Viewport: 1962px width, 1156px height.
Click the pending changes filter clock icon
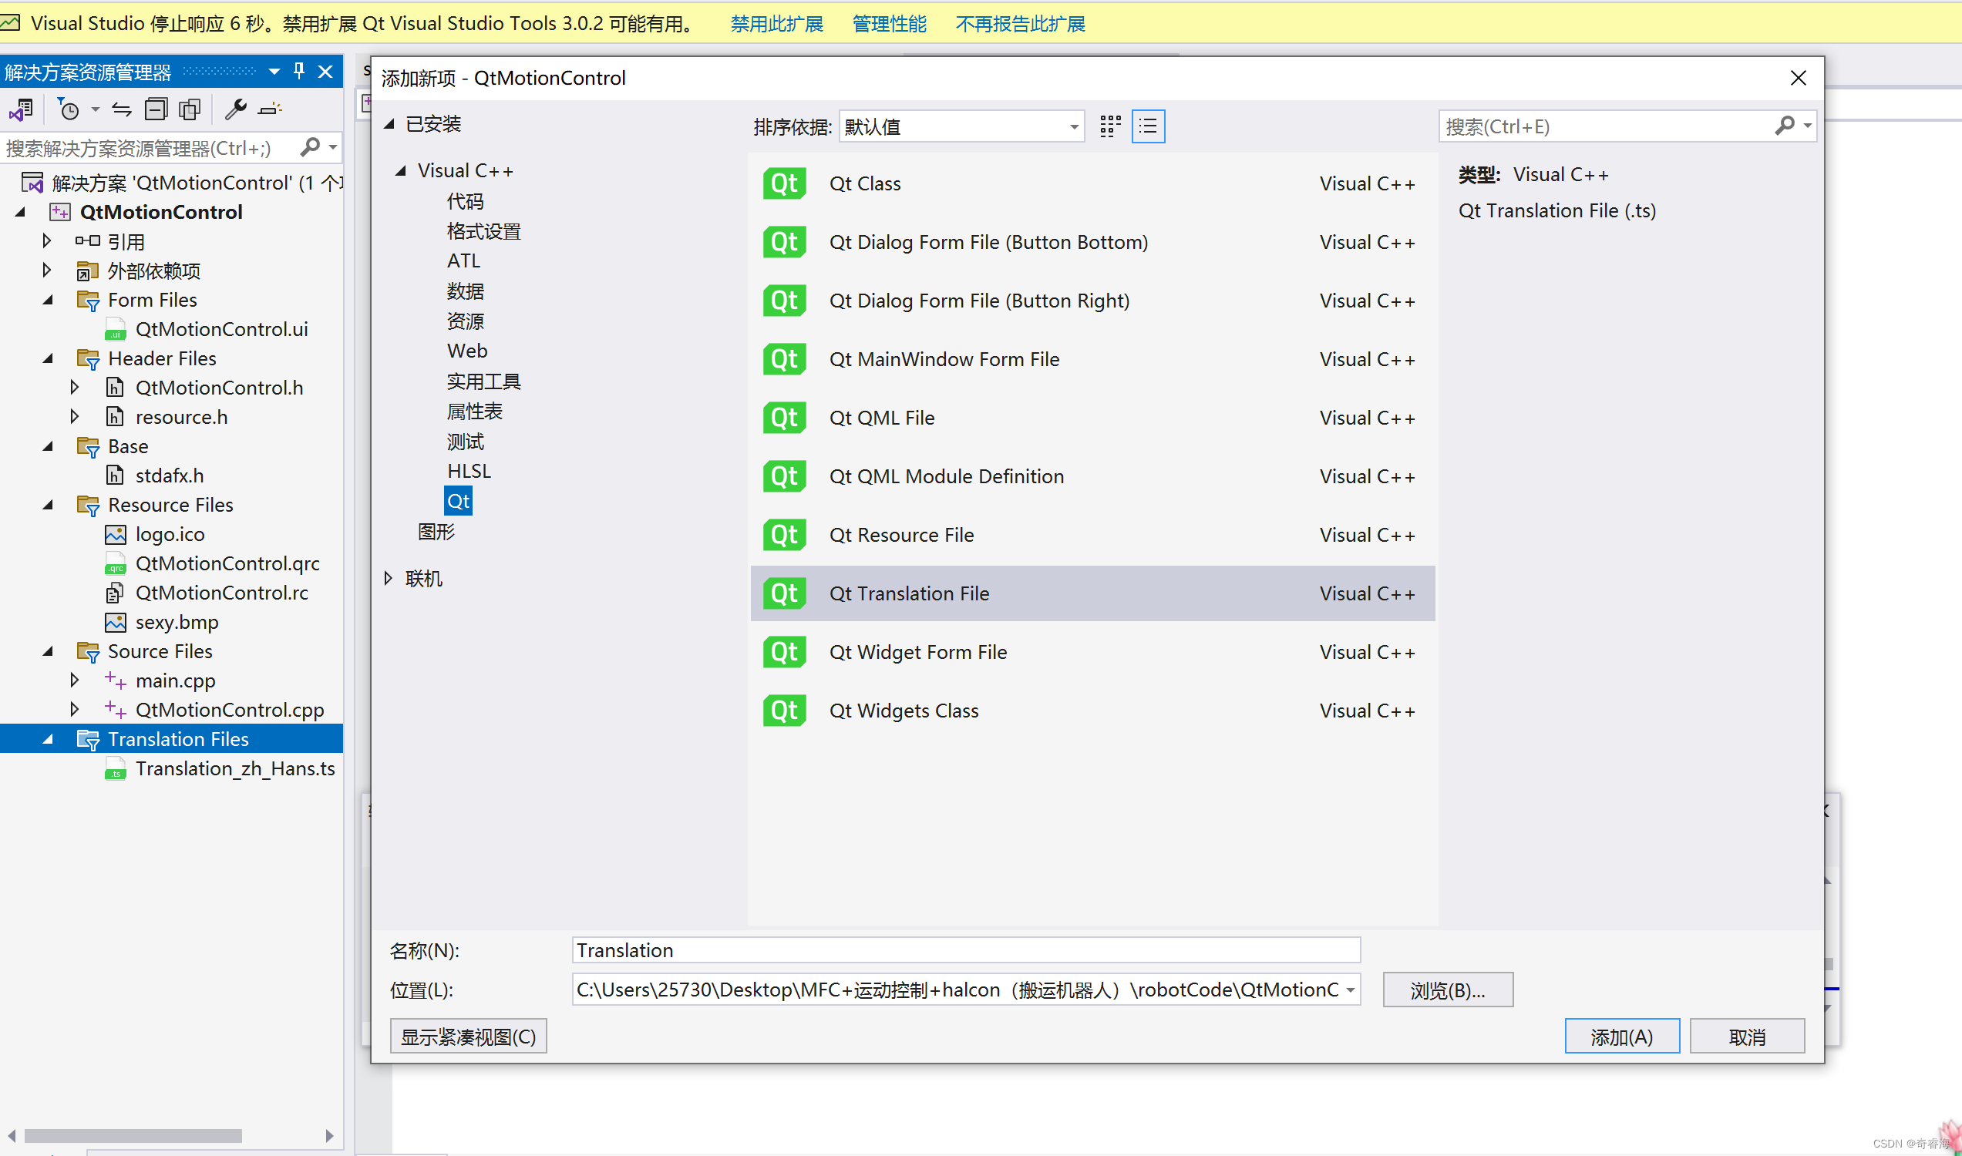[x=69, y=110]
